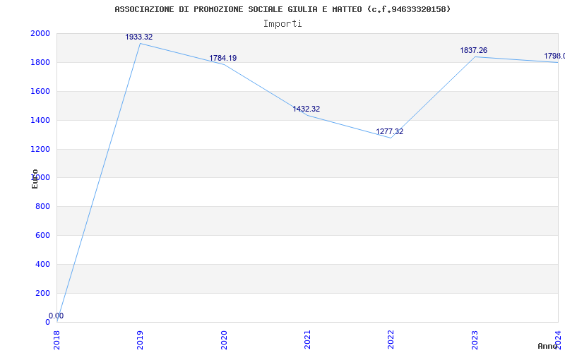Select the chart title with the c.f. number
Image resolution: width=565 pixels, height=353 pixels.
282,9
